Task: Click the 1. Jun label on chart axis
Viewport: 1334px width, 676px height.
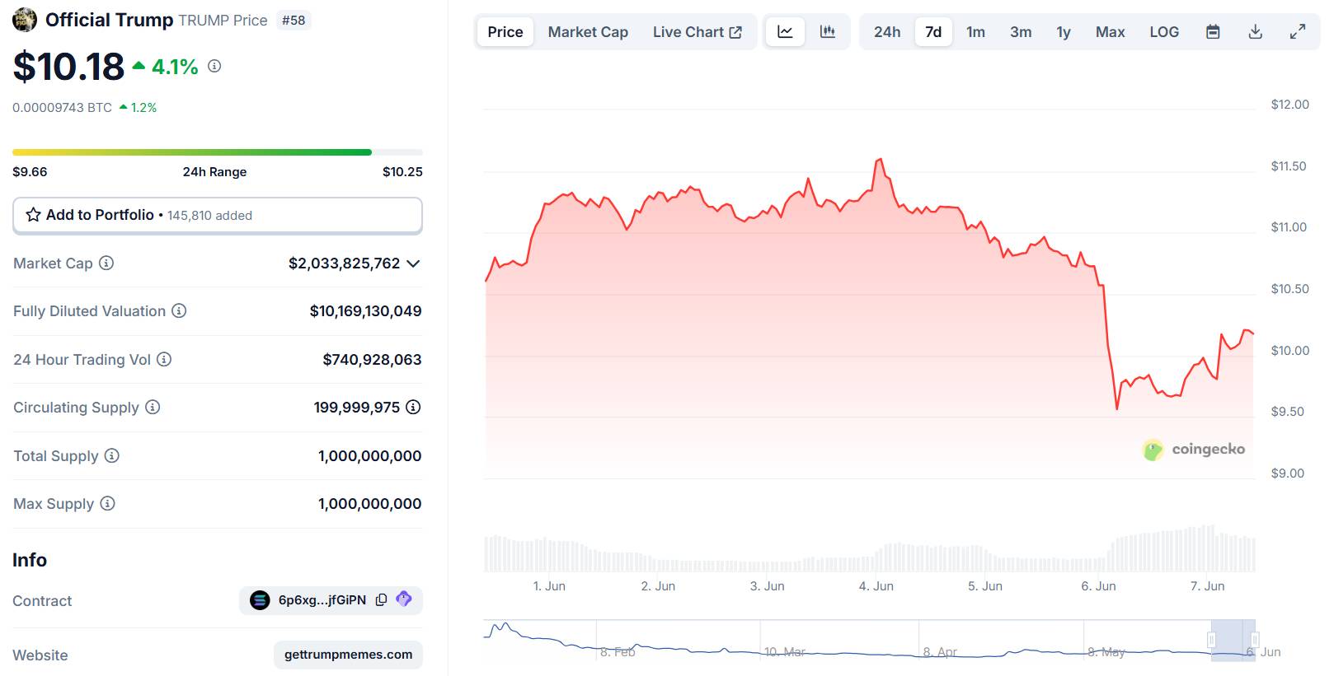Action: coord(549,586)
